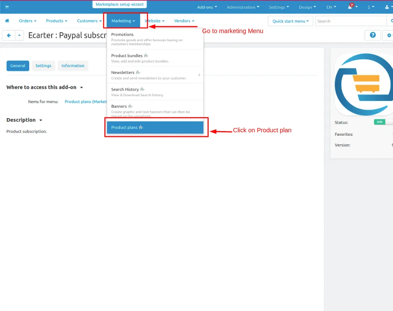Viewport: 393px width, 311px height.
Task: Open the Design top menu
Action: (307, 7)
